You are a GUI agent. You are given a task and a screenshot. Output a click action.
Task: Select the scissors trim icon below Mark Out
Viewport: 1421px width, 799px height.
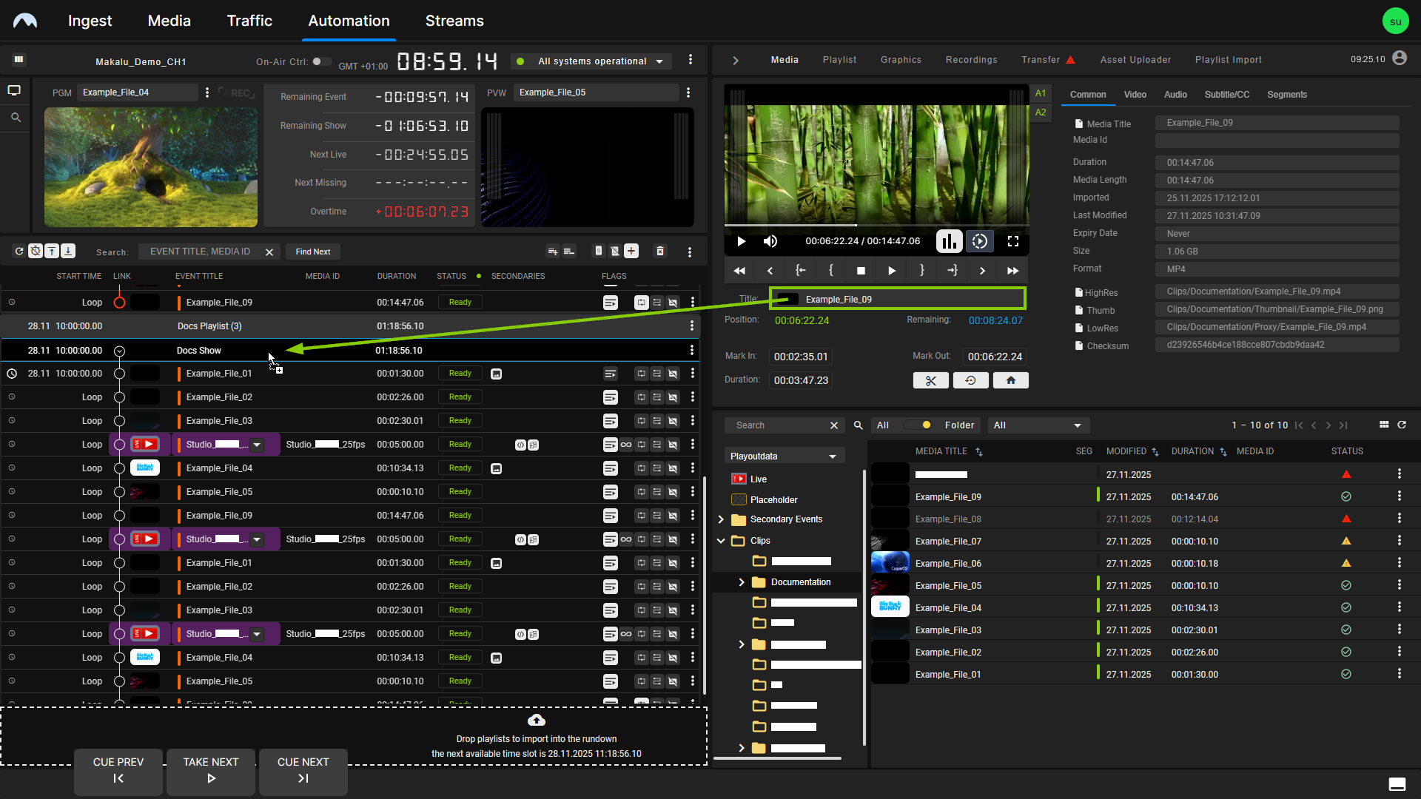[x=930, y=380]
